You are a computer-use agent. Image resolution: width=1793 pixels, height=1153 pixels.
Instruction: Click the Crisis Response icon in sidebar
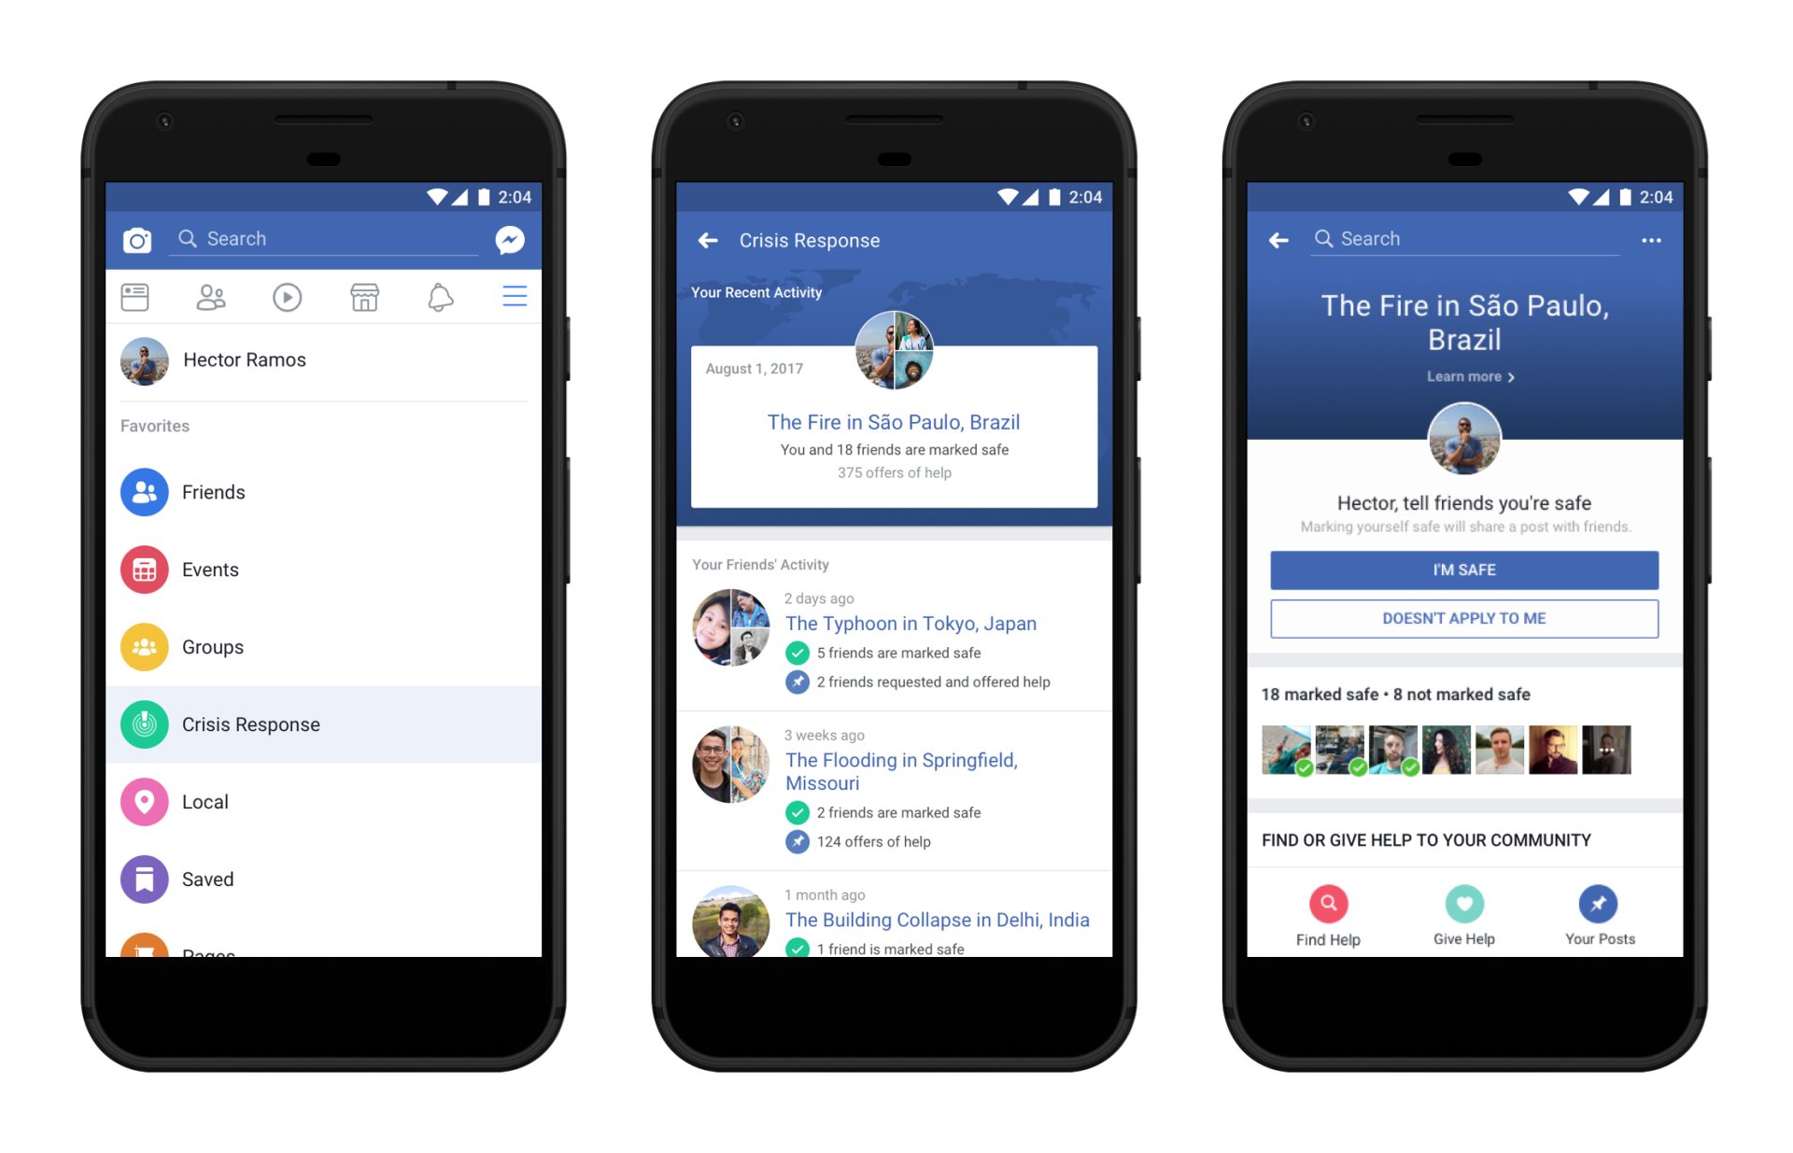tap(145, 722)
